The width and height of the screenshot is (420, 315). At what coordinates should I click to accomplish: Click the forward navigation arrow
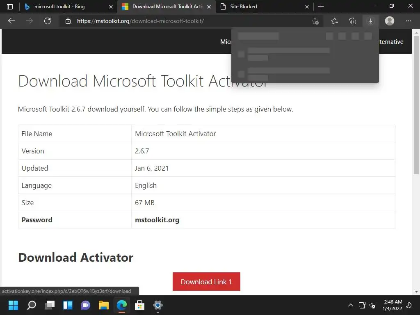(x=30, y=21)
